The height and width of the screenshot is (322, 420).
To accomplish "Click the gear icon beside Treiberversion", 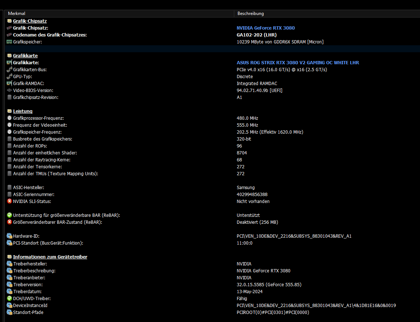I will pos(9,284).
